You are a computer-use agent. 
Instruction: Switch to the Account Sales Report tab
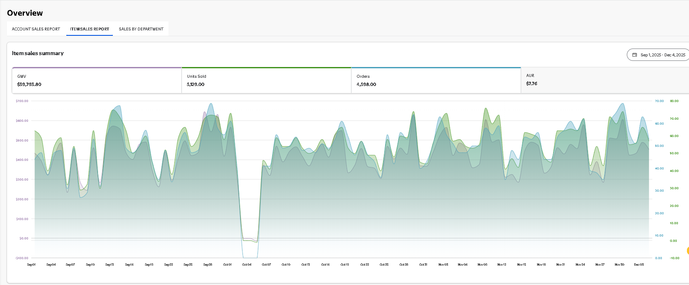[x=36, y=29]
